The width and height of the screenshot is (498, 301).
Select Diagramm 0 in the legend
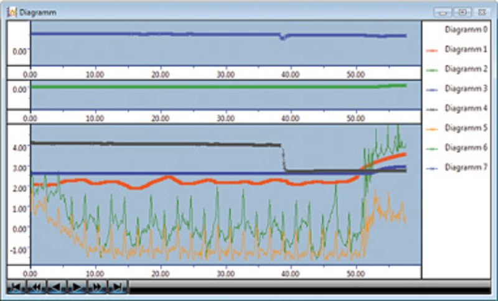click(x=466, y=29)
